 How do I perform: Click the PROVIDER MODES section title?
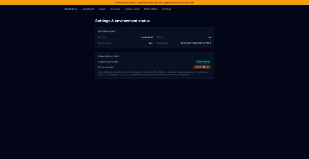pos(108,57)
